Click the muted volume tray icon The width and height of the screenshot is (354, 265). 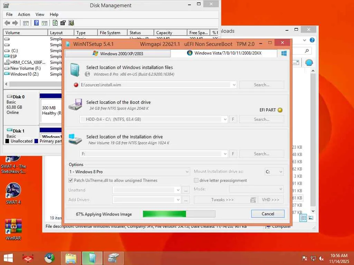[321, 258]
